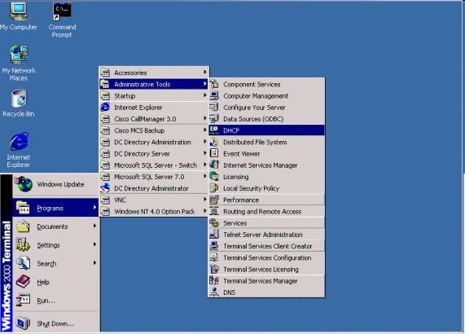Click the Performance icon
Viewport: 465px width, 334px height.
(x=214, y=200)
